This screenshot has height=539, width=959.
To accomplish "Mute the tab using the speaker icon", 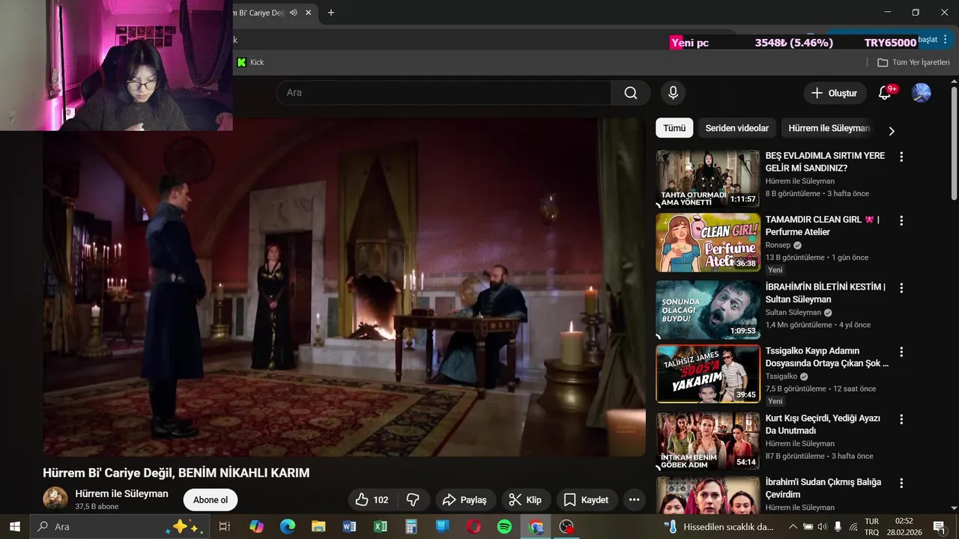I will [294, 13].
